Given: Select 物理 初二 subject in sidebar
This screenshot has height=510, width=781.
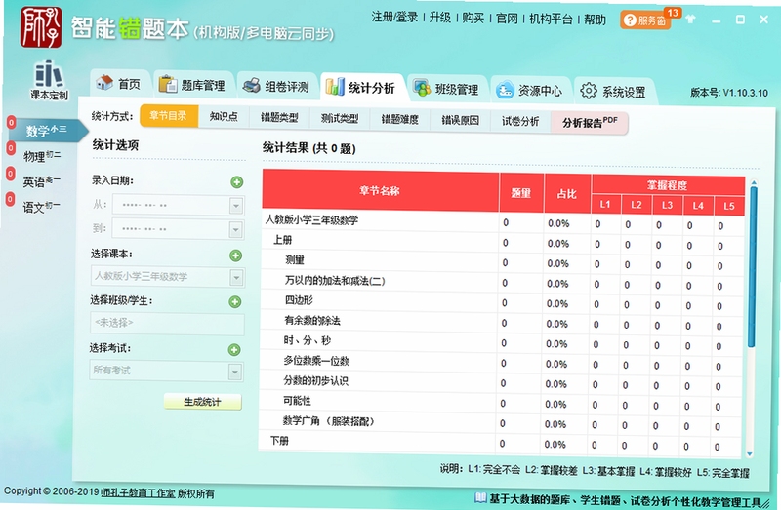Looking at the screenshot, I should (x=42, y=156).
